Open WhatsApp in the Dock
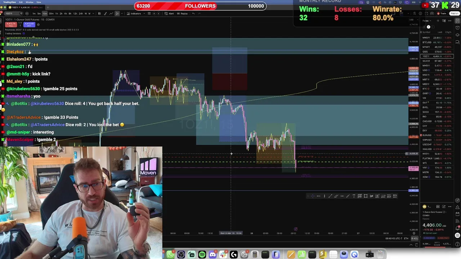The width and height of the screenshot is (461, 259). click(170, 255)
